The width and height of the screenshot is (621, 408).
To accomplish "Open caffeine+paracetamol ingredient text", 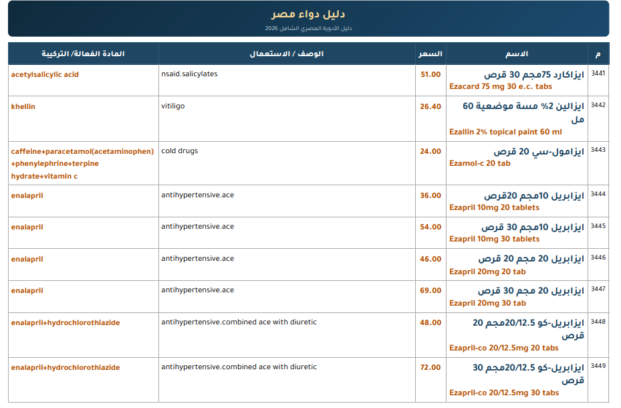I will [82, 164].
